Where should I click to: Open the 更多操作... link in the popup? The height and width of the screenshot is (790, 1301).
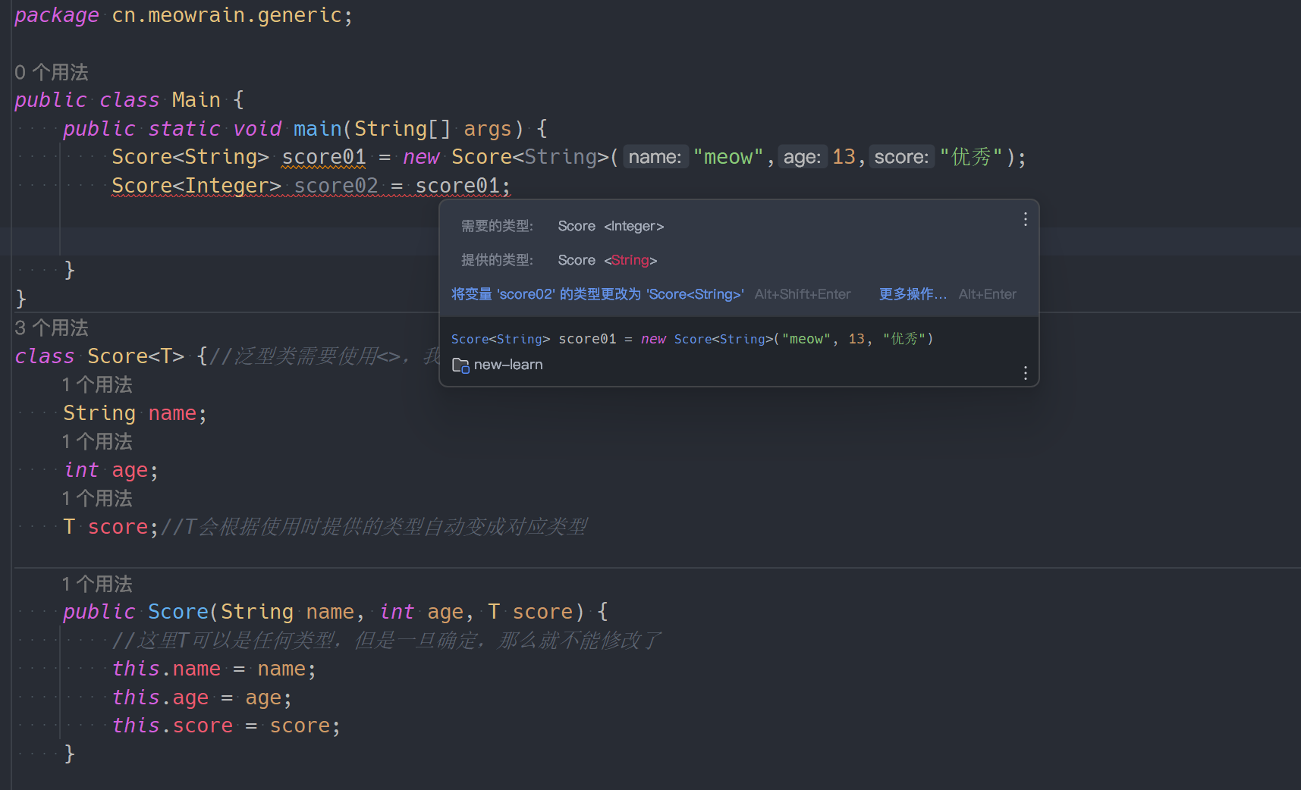(x=912, y=294)
